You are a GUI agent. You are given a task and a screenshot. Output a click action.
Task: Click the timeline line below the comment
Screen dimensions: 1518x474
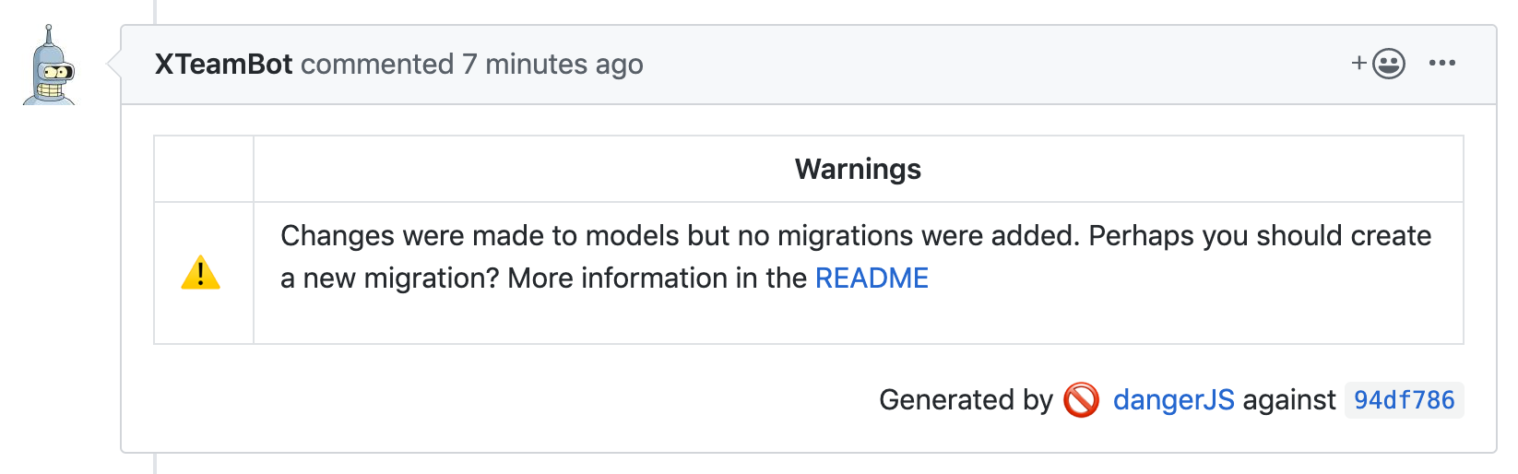click(155, 464)
